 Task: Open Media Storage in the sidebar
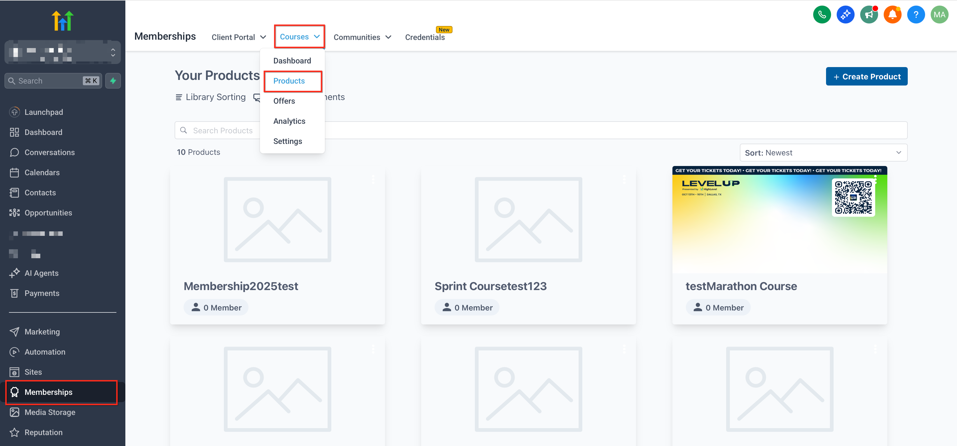50,412
